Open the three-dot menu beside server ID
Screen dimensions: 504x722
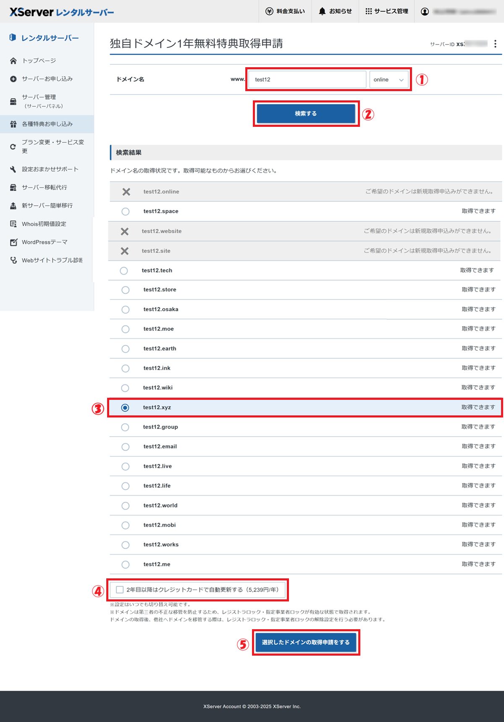coord(495,44)
